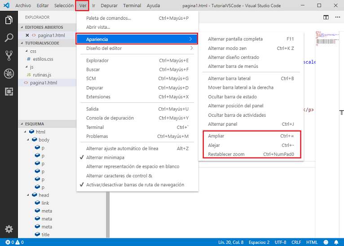This screenshot has width=344, height=246.
Task: Collapse the js folder
Action: pos(26,67)
